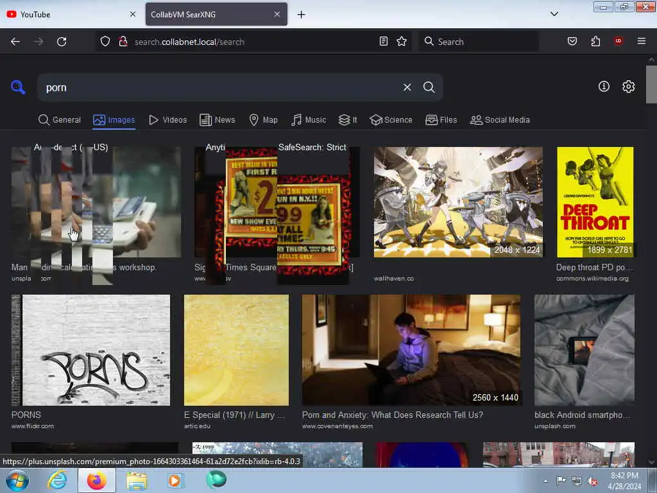This screenshot has width=657, height=493.
Task: Open the uBlock Origin extension icon
Action: pos(618,41)
